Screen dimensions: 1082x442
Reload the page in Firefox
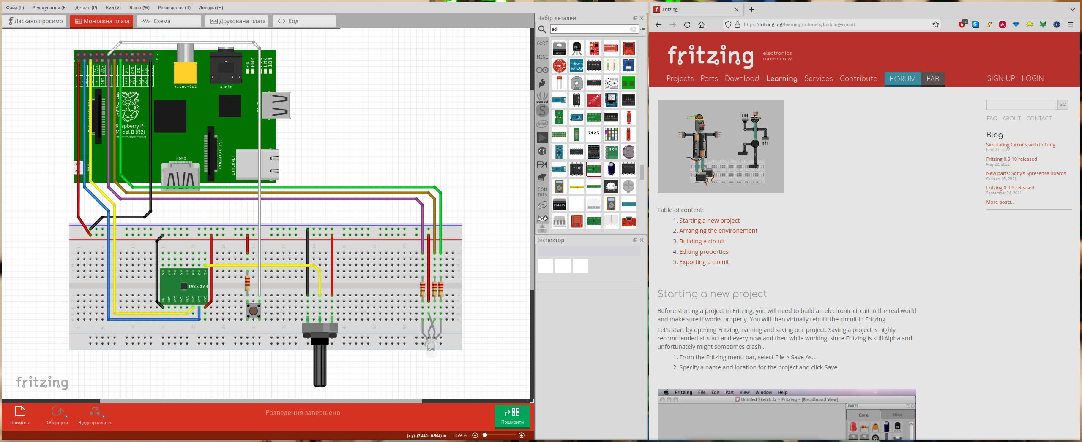tap(687, 24)
